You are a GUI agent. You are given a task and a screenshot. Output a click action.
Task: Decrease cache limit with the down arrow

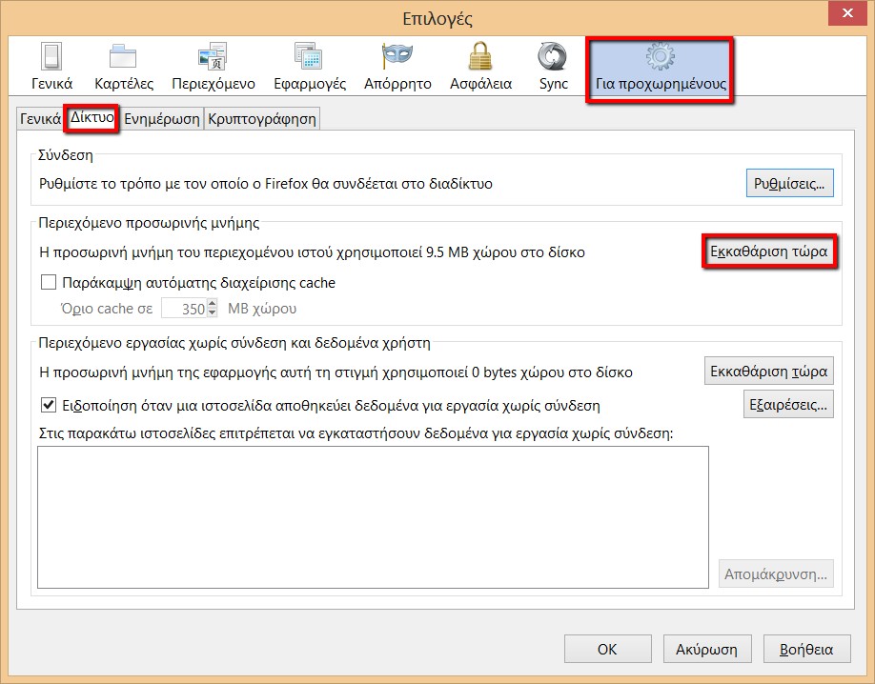(212, 312)
